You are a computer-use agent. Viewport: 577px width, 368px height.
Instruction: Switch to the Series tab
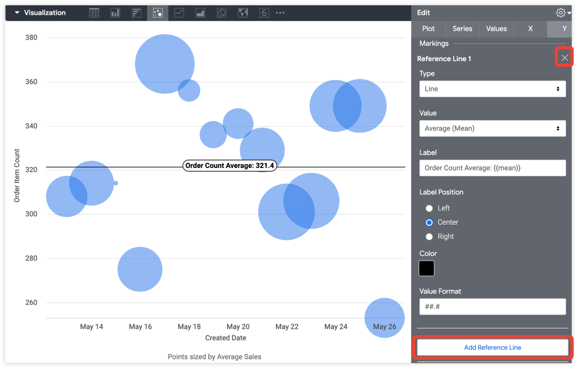462,29
